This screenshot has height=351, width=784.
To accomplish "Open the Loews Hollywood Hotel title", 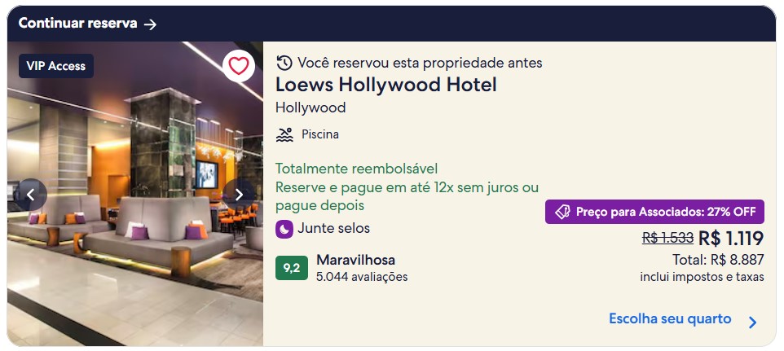I will 386,85.
